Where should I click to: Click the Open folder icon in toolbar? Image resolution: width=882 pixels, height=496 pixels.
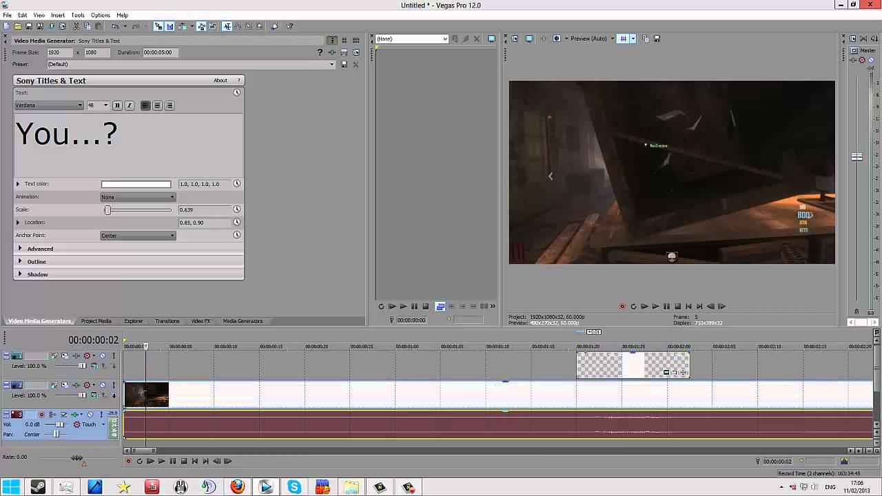(17, 26)
